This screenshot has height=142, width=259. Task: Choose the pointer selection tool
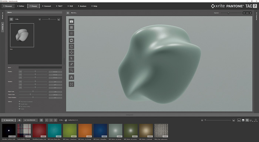pos(71,58)
